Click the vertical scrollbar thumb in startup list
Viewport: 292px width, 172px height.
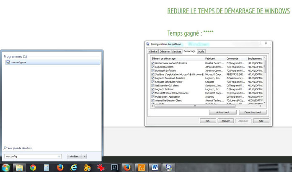click(265, 66)
